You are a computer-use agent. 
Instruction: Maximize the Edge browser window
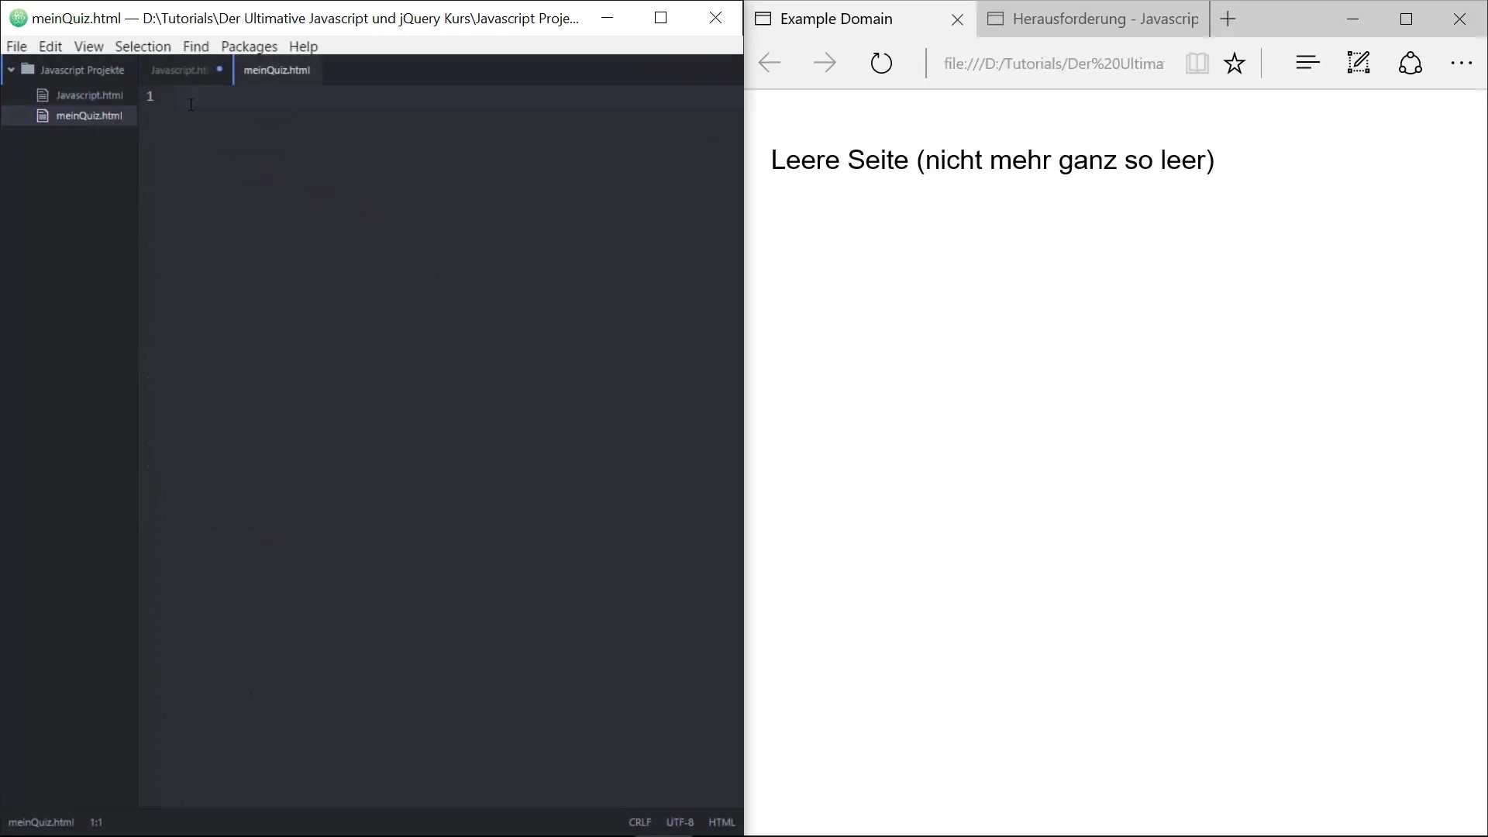point(1407,19)
